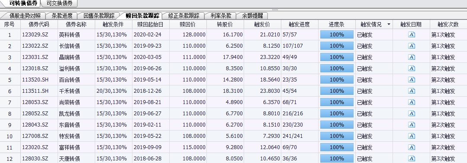The image size is (467, 163).
Task: Click the 100% progress bar for 溢利转债
Action: pyautogui.click(x=337, y=68)
